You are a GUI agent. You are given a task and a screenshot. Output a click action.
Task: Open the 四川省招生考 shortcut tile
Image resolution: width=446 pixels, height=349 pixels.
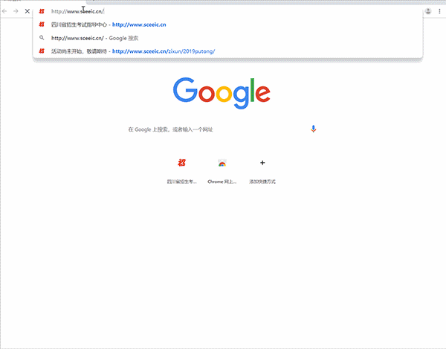[x=181, y=170]
